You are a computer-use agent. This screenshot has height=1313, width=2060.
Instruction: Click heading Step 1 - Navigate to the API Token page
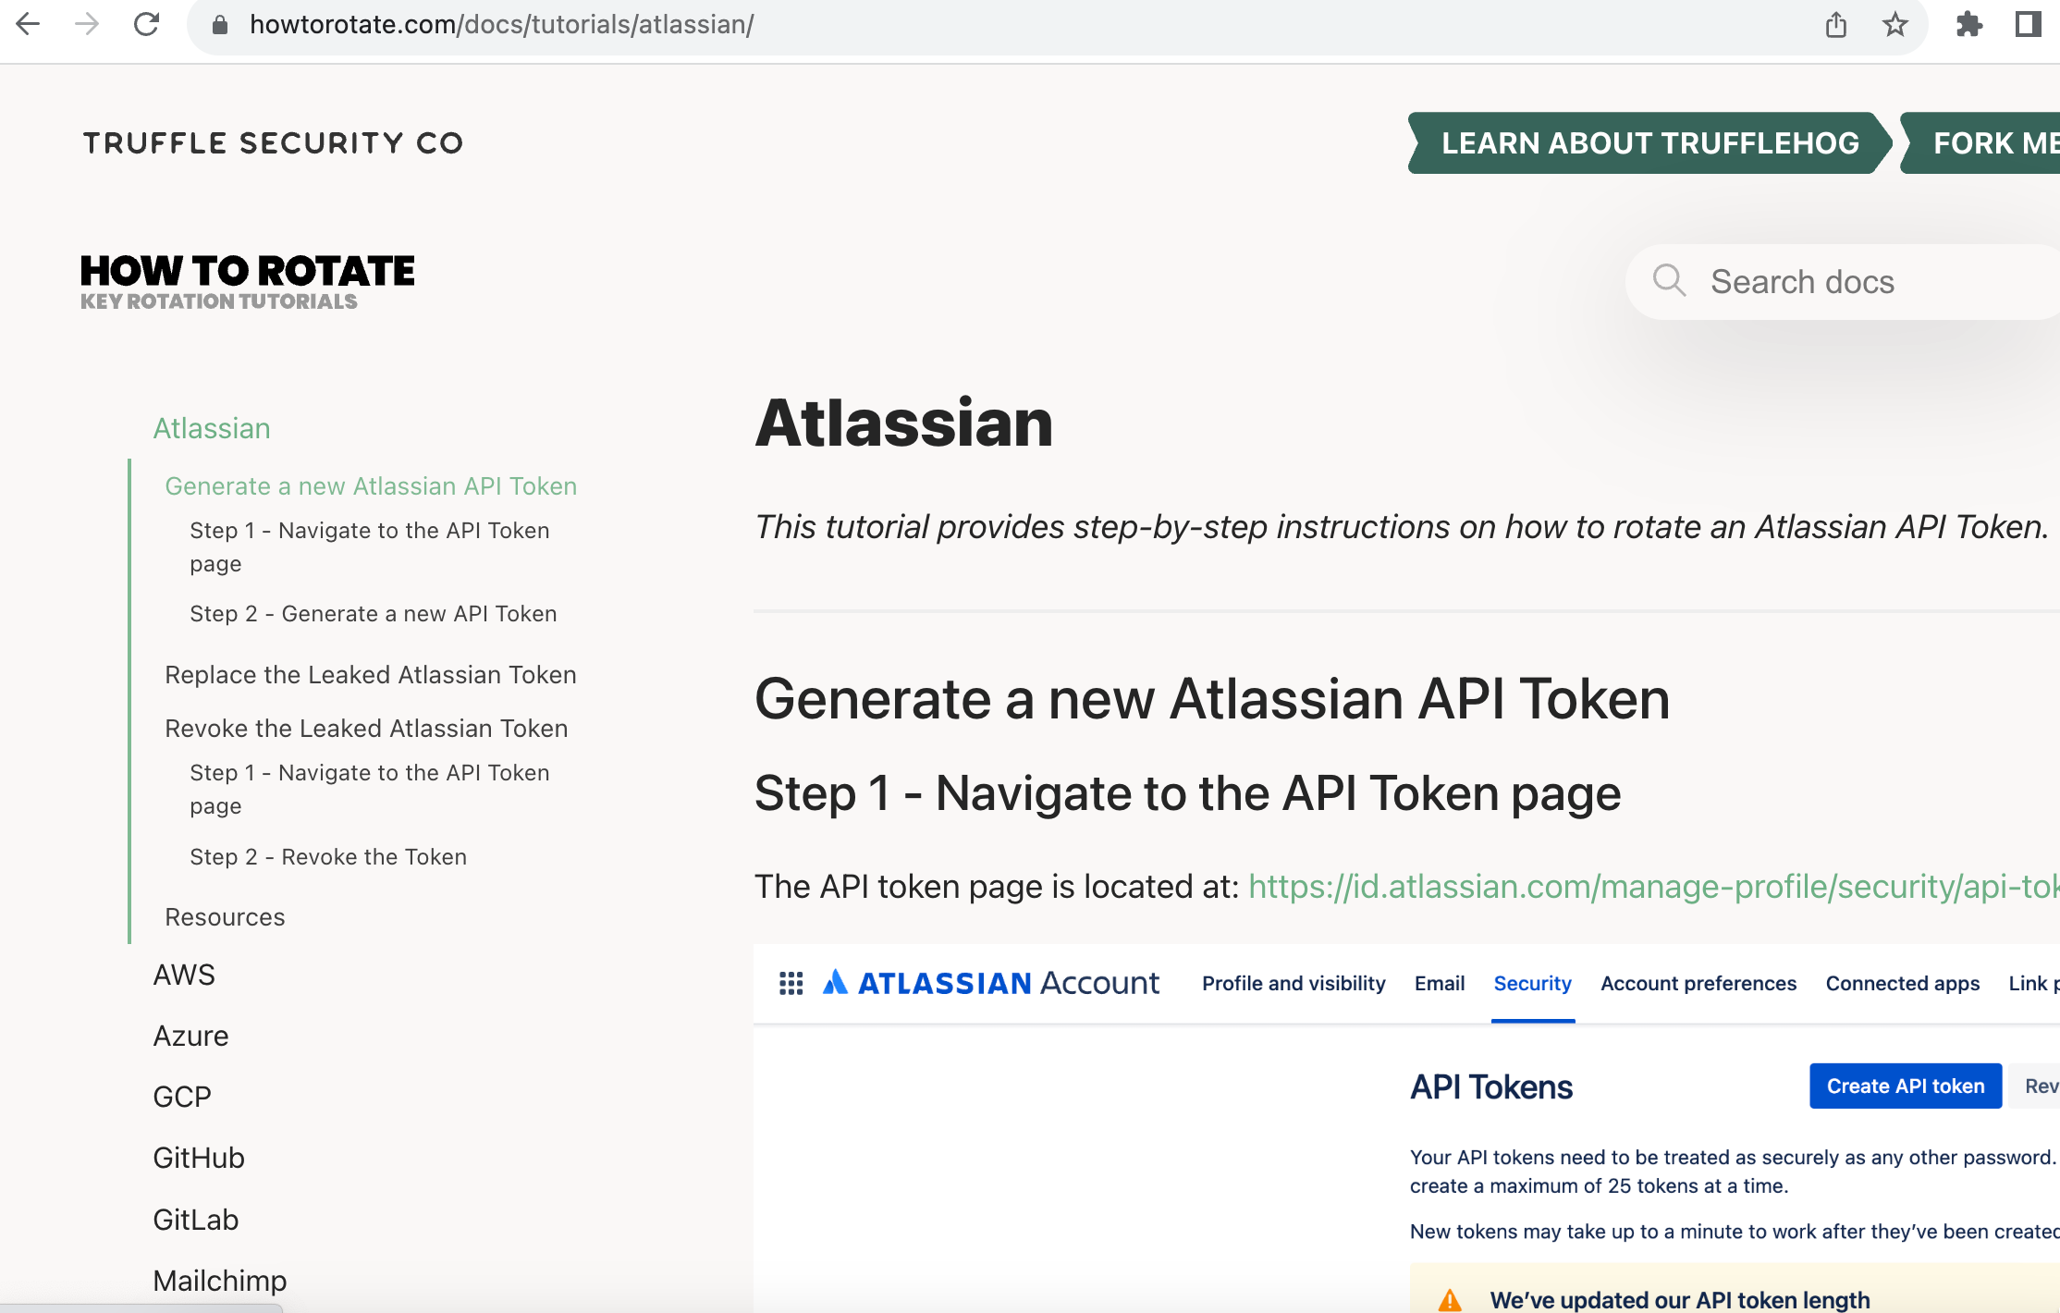point(1187,793)
